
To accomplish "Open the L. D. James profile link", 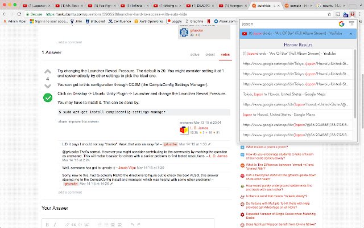I will pos(199,128).
